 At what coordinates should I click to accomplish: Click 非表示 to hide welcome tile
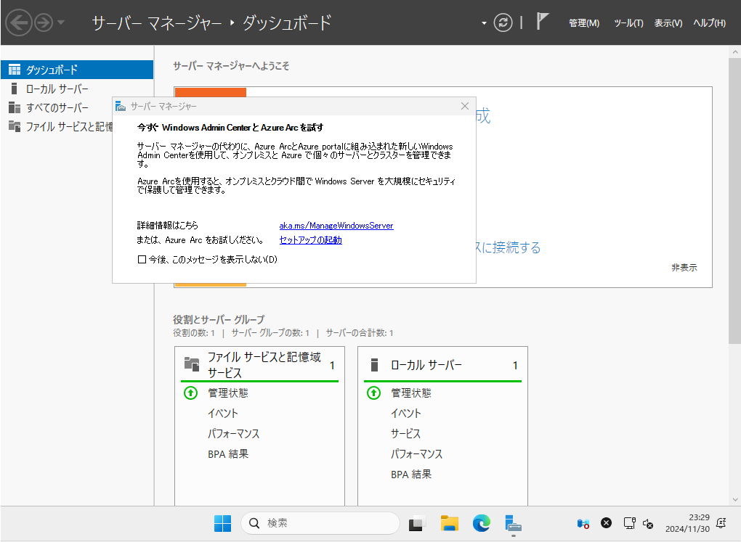pyautogui.click(x=684, y=268)
